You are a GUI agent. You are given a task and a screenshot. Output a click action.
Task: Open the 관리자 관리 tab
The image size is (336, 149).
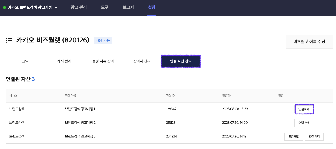(142, 61)
